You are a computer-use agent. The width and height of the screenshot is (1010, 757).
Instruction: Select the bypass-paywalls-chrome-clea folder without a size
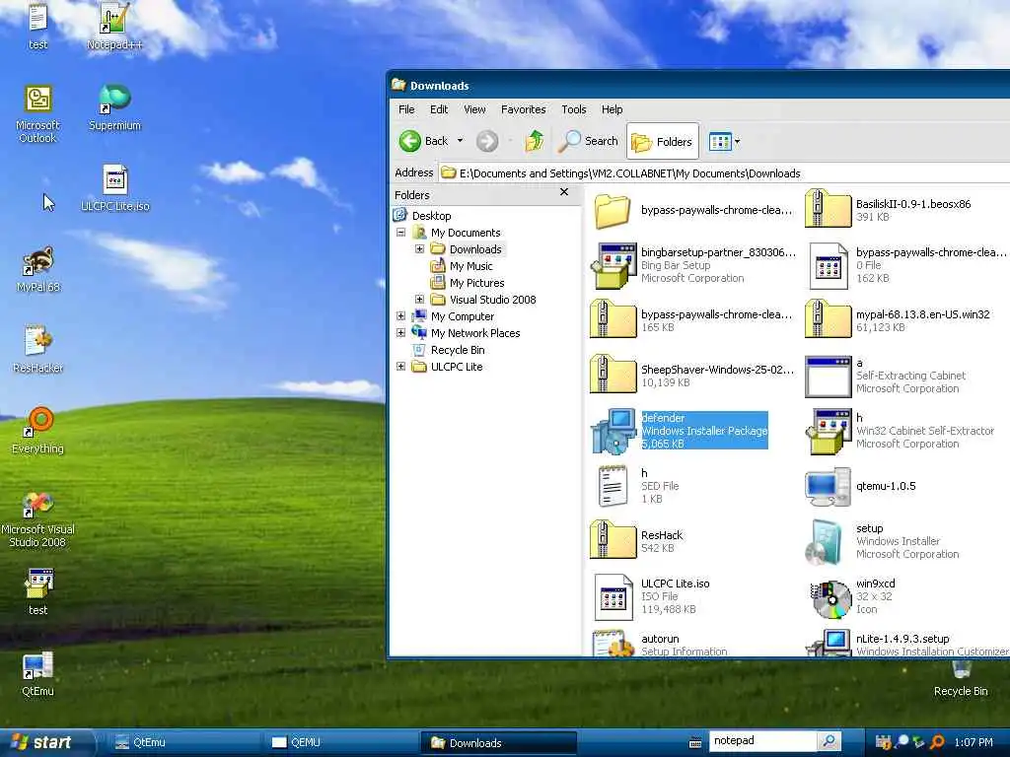(x=691, y=211)
